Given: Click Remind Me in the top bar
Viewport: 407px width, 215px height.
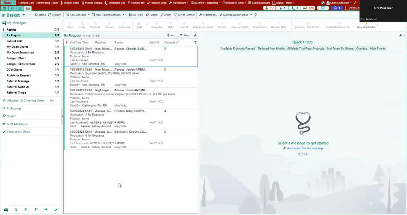Looking at the screenshot, I should (136, 3).
